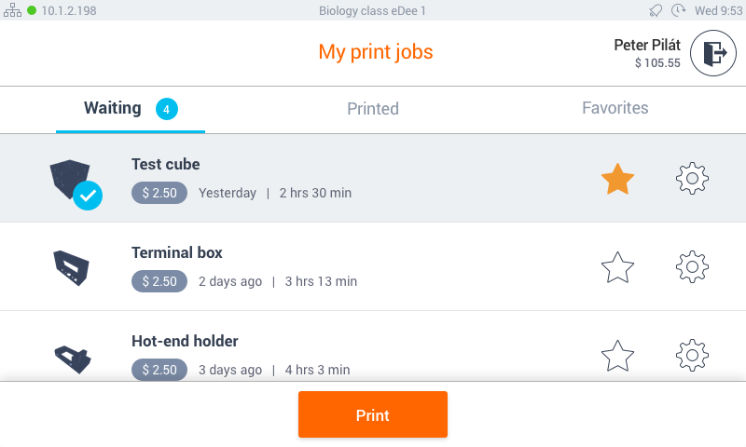Unfavorite the Test cube orange star
Screen dimensions: 746x447
coord(617,179)
